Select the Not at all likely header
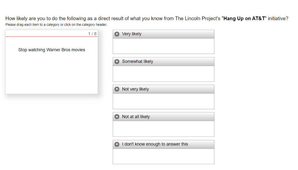 point(163,117)
